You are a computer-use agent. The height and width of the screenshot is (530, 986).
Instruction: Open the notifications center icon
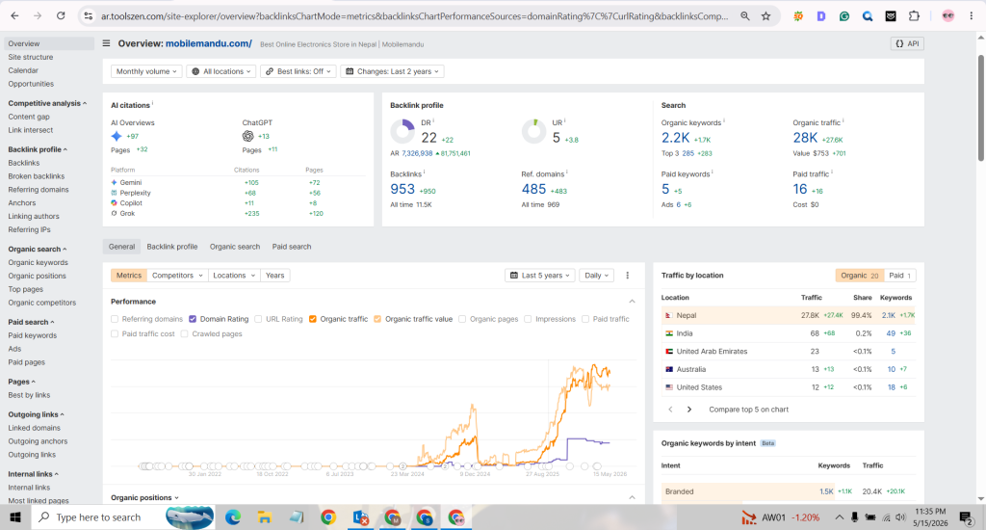pyautogui.click(x=966, y=517)
